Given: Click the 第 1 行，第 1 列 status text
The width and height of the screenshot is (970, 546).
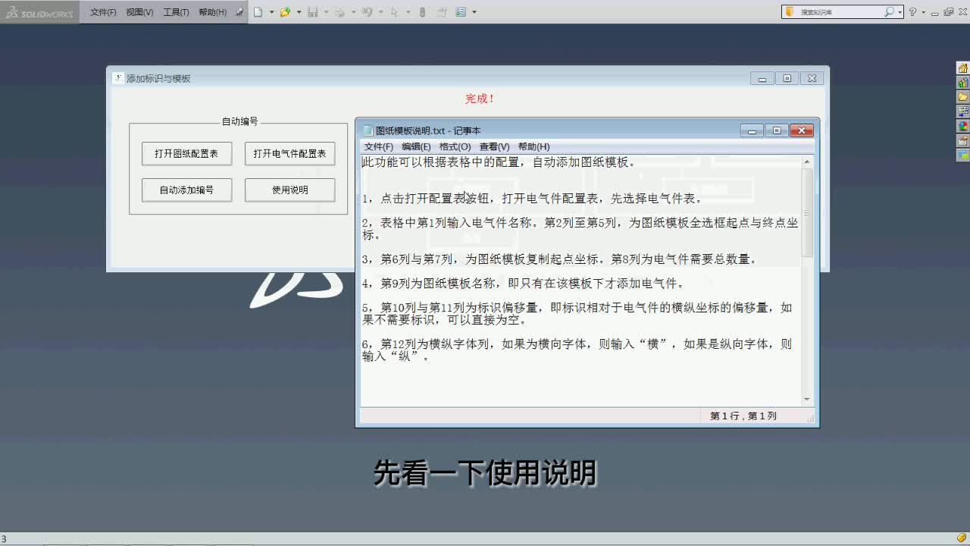Looking at the screenshot, I should pyautogui.click(x=743, y=416).
